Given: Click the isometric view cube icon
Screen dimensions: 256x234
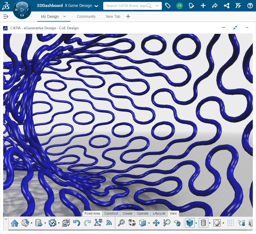Looking at the screenshot, I should pyautogui.click(x=142, y=223).
